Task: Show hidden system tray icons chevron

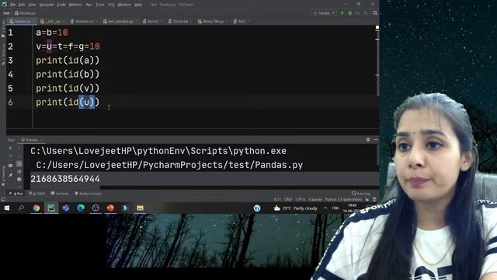Action: point(325,208)
